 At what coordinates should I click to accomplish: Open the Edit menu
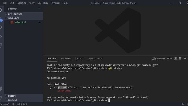[x=12, y=3]
